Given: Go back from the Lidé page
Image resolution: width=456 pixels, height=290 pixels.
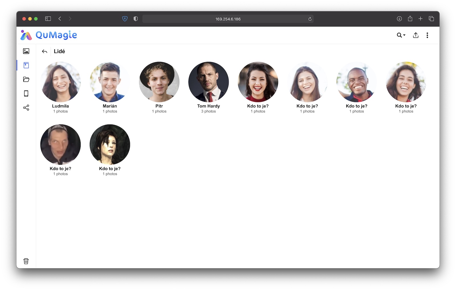Looking at the screenshot, I should (44, 52).
